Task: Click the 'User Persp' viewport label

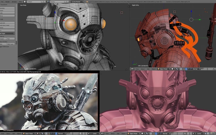Action: pyautogui.click(x=23, y=5)
